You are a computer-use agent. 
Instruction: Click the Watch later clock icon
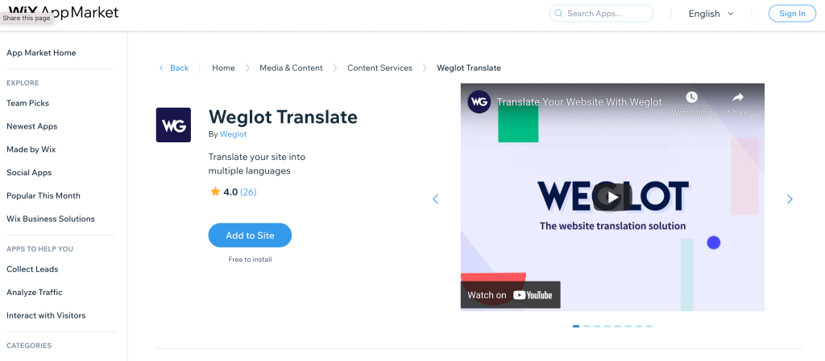[x=691, y=97]
